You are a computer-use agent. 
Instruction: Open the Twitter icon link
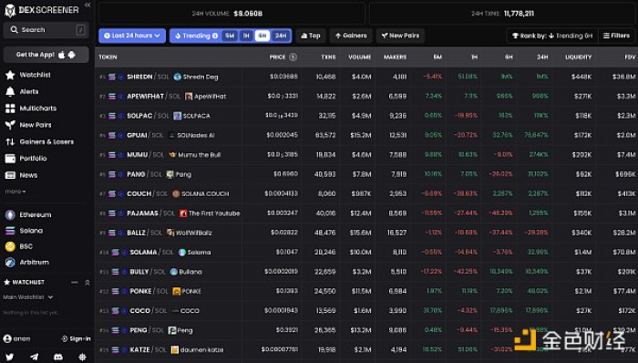click(x=10, y=357)
